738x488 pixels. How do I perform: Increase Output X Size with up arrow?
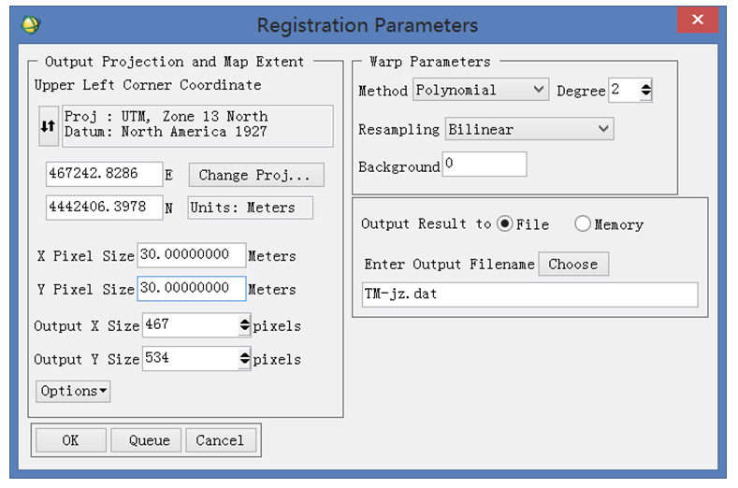click(x=244, y=321)
